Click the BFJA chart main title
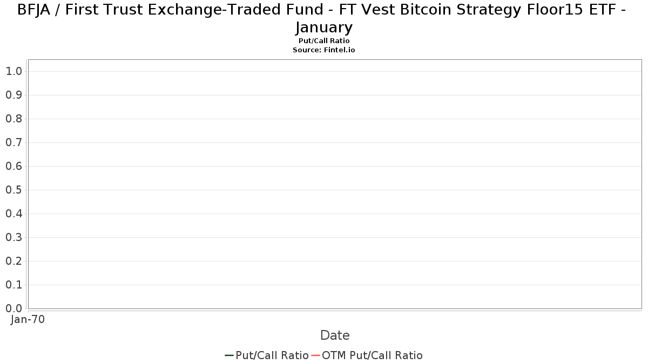This screenshot has width=648, height=364. tap(324, 18)
